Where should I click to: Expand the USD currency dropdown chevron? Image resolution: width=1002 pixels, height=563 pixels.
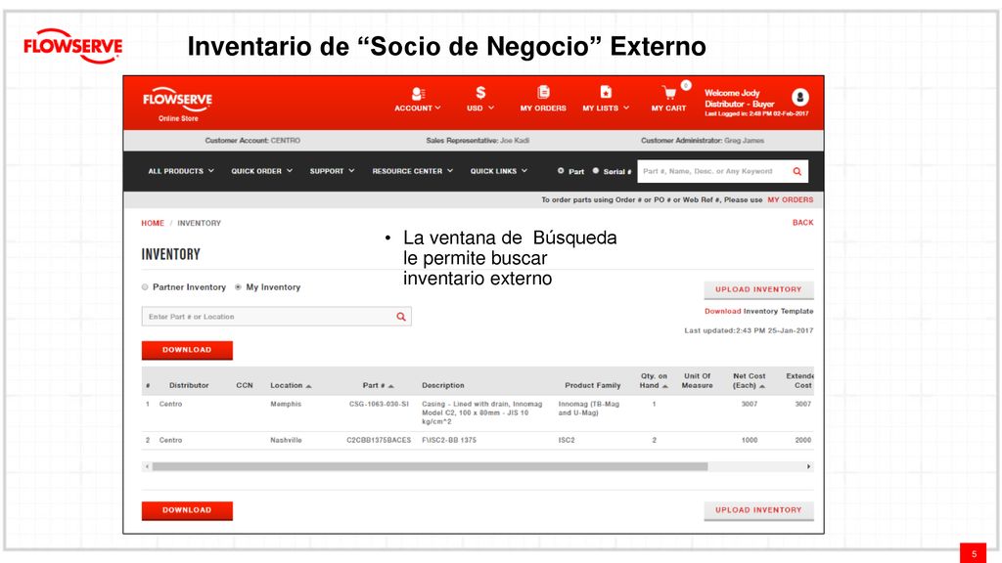coord(491,108)
